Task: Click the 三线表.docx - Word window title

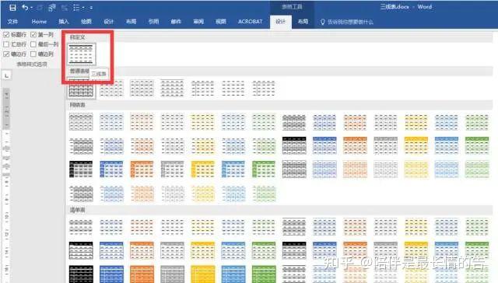Action: 406,7
